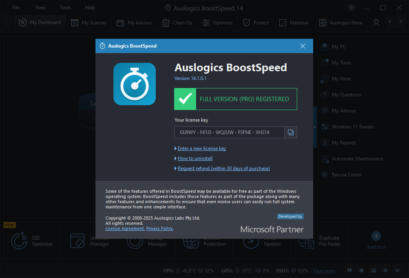Click the license key text field
This screenshot has width=409, height=278.
[229, 132]
